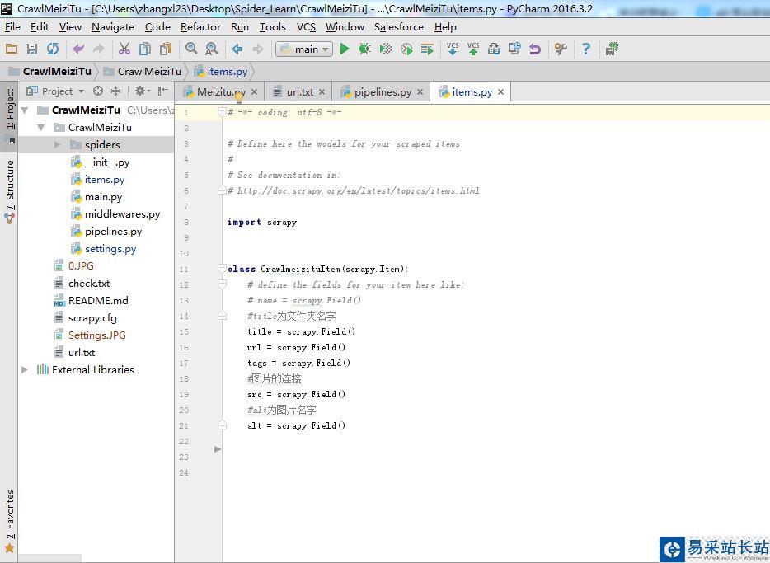Toggle the 2: Favorites side tool button
This screenshot has height=563, width=770.
click(x=10, y=521)
